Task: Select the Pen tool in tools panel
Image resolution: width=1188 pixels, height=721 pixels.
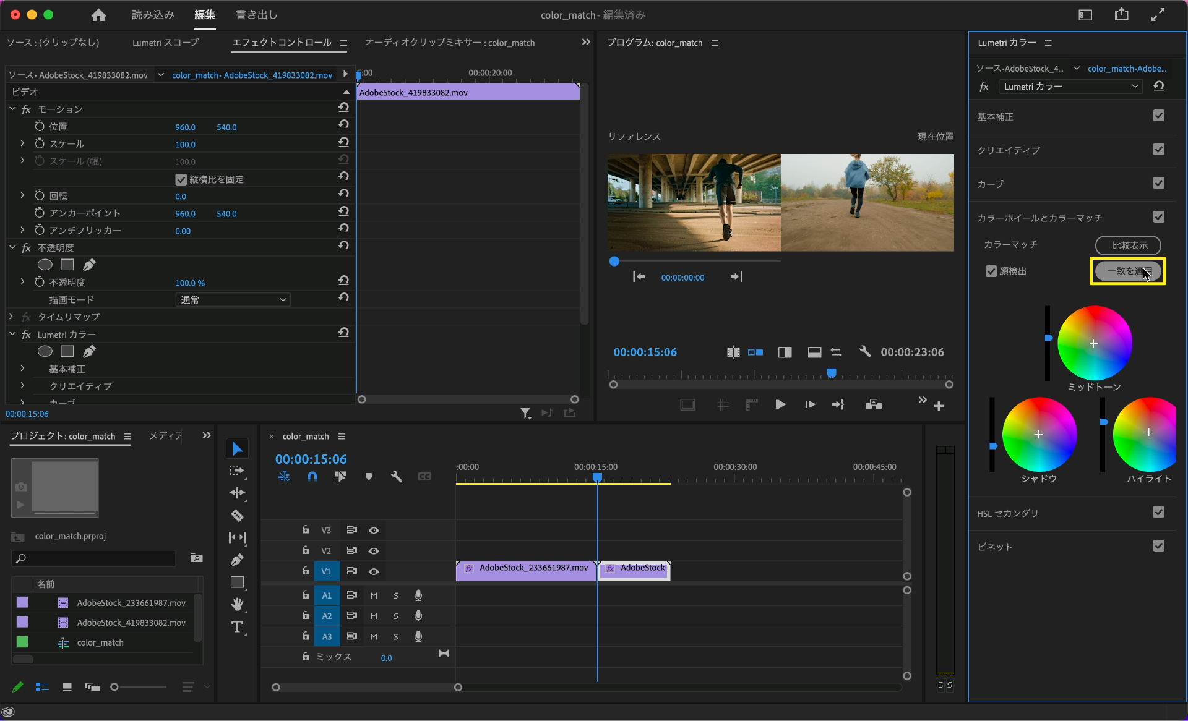Action: (x=237, y=560)
